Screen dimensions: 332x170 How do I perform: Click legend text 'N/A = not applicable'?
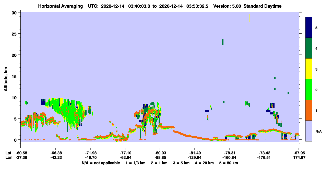coord(101,163)
